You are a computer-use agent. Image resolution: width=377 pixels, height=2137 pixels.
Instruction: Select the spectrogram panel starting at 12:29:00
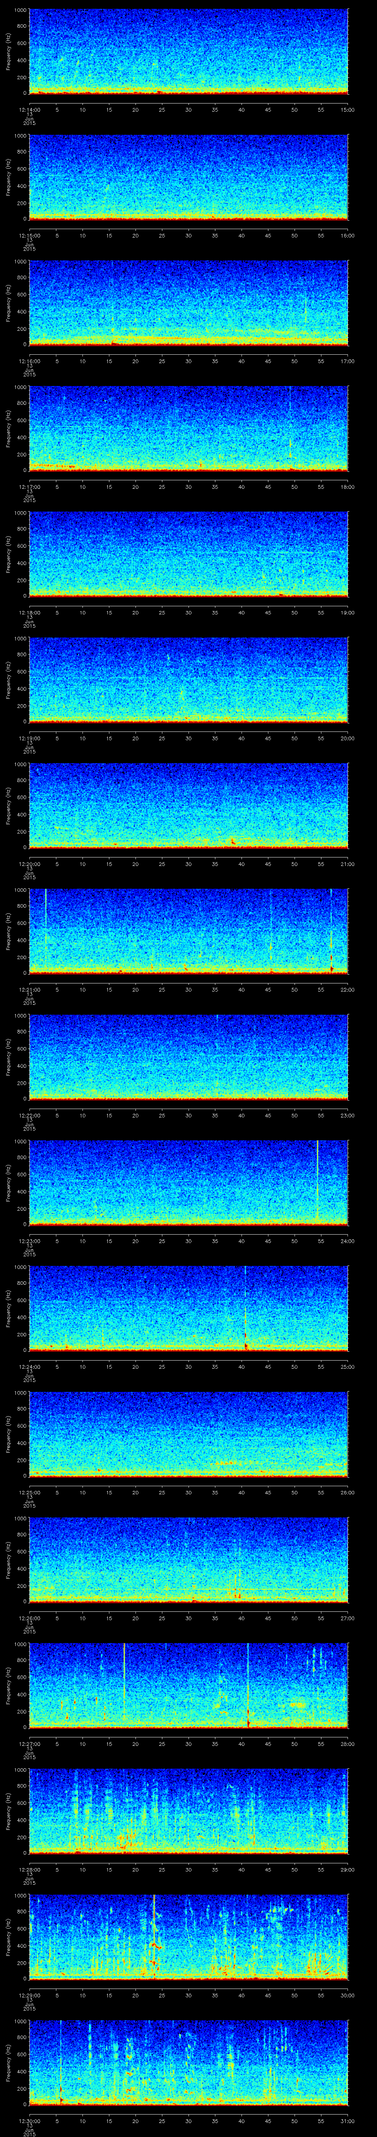[188, 1936]
